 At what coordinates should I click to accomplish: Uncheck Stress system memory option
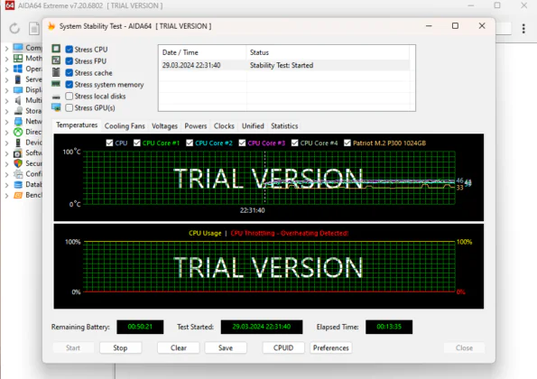69,84
